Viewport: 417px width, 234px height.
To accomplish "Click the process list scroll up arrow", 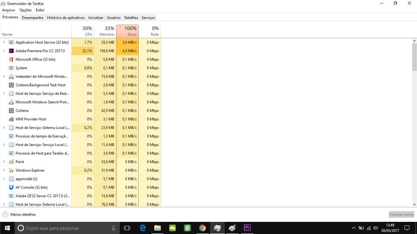I will 414,41.
